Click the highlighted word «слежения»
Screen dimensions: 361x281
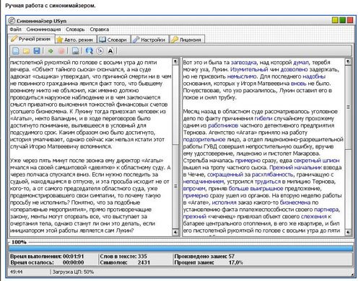(x=313, y=216)
